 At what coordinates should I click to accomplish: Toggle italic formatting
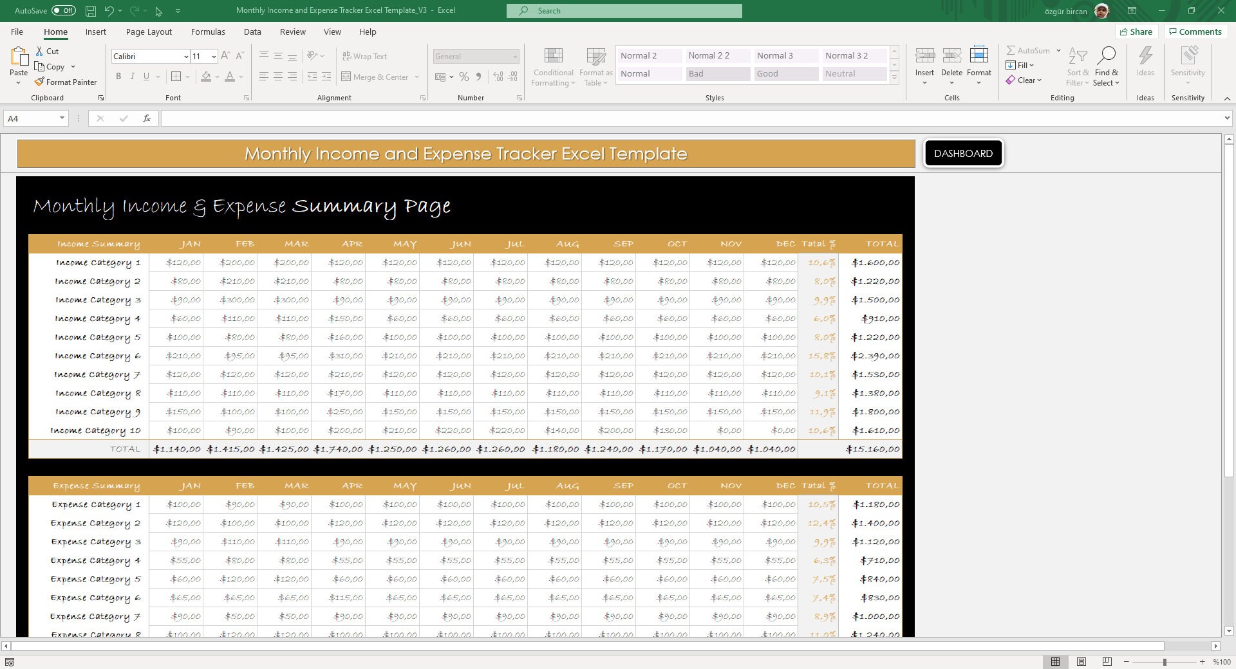pos(133,76)
